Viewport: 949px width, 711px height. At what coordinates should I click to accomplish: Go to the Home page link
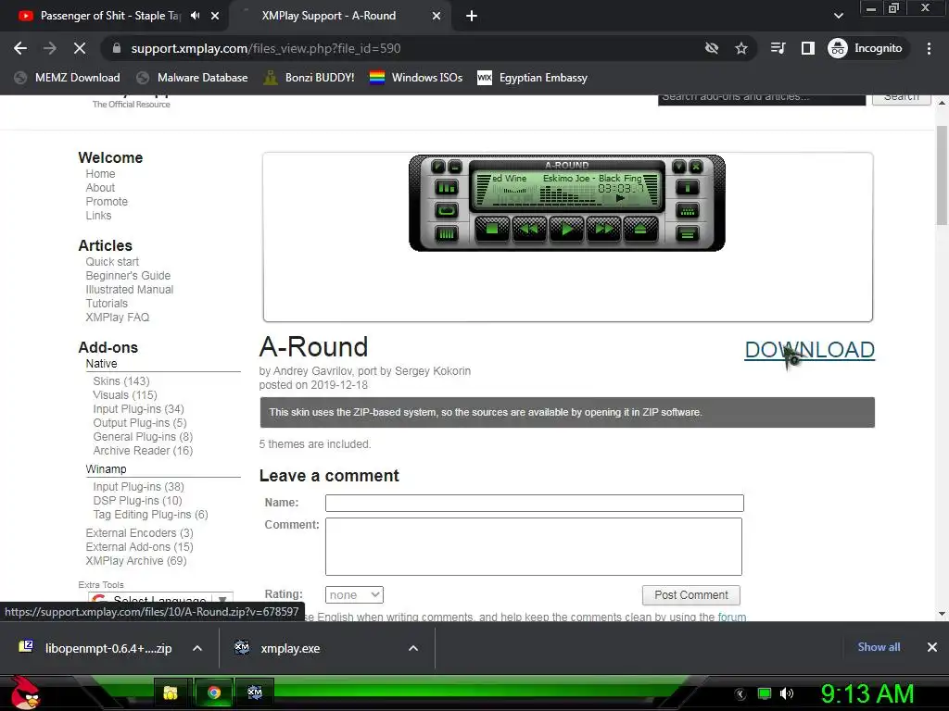(100, 173)
